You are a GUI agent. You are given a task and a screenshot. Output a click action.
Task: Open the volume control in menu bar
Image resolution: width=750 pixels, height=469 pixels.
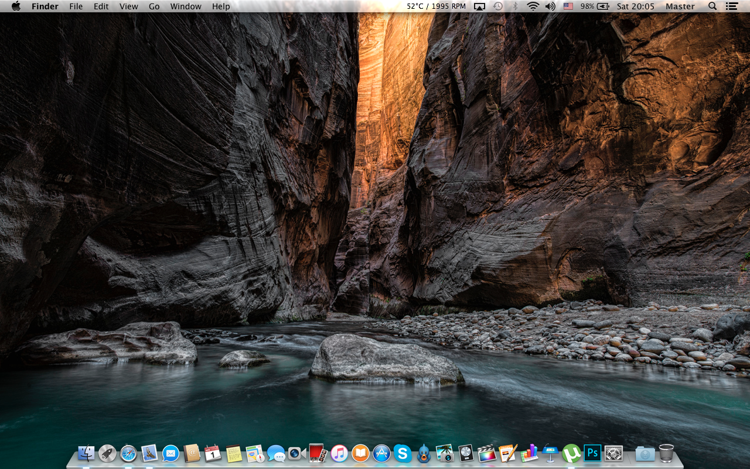(550, 6)
